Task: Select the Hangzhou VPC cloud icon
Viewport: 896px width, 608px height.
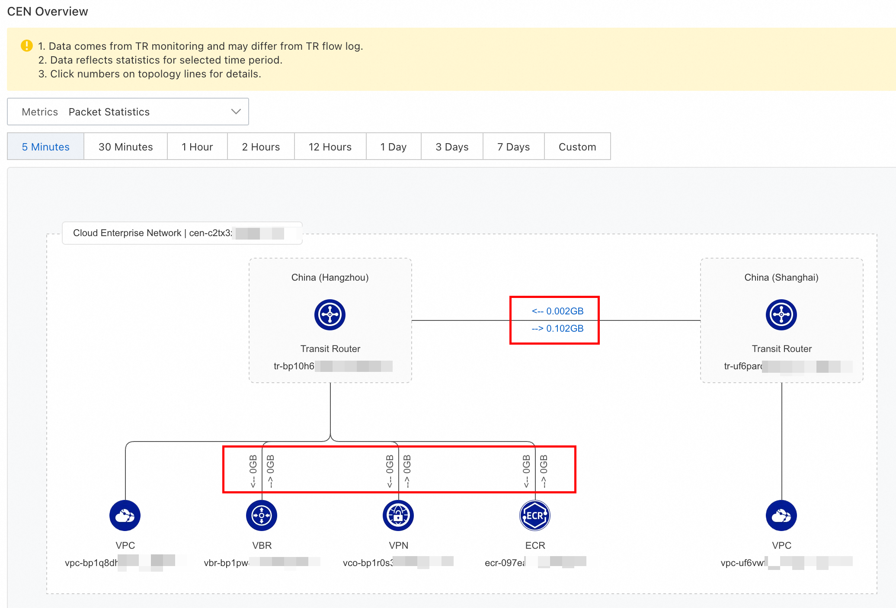Action: coord(125,515)
